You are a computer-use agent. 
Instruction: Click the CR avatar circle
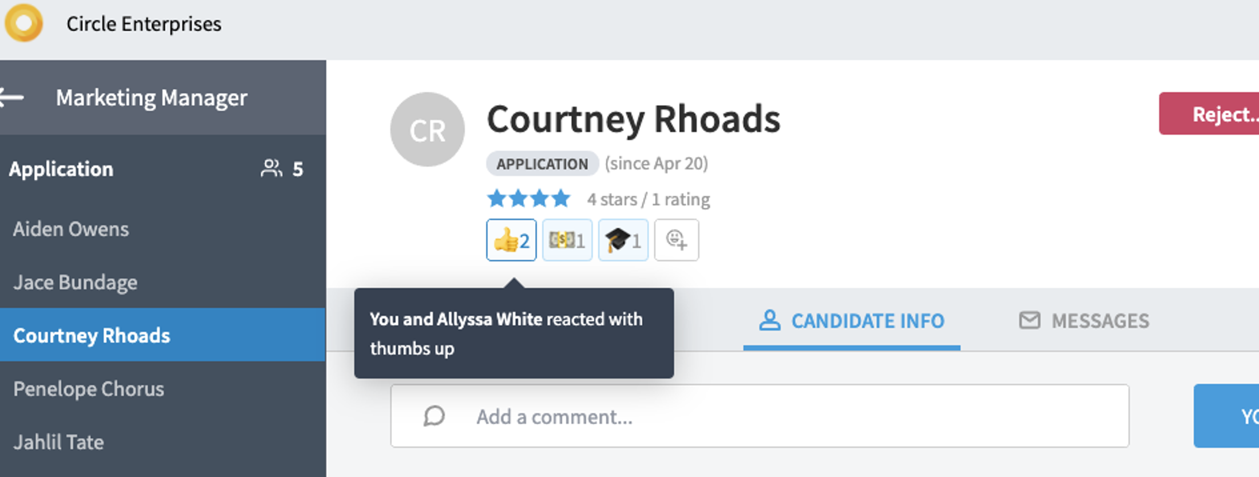pos(427,129)
